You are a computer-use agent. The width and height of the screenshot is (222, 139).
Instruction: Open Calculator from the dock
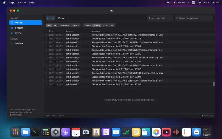[46, 132]
